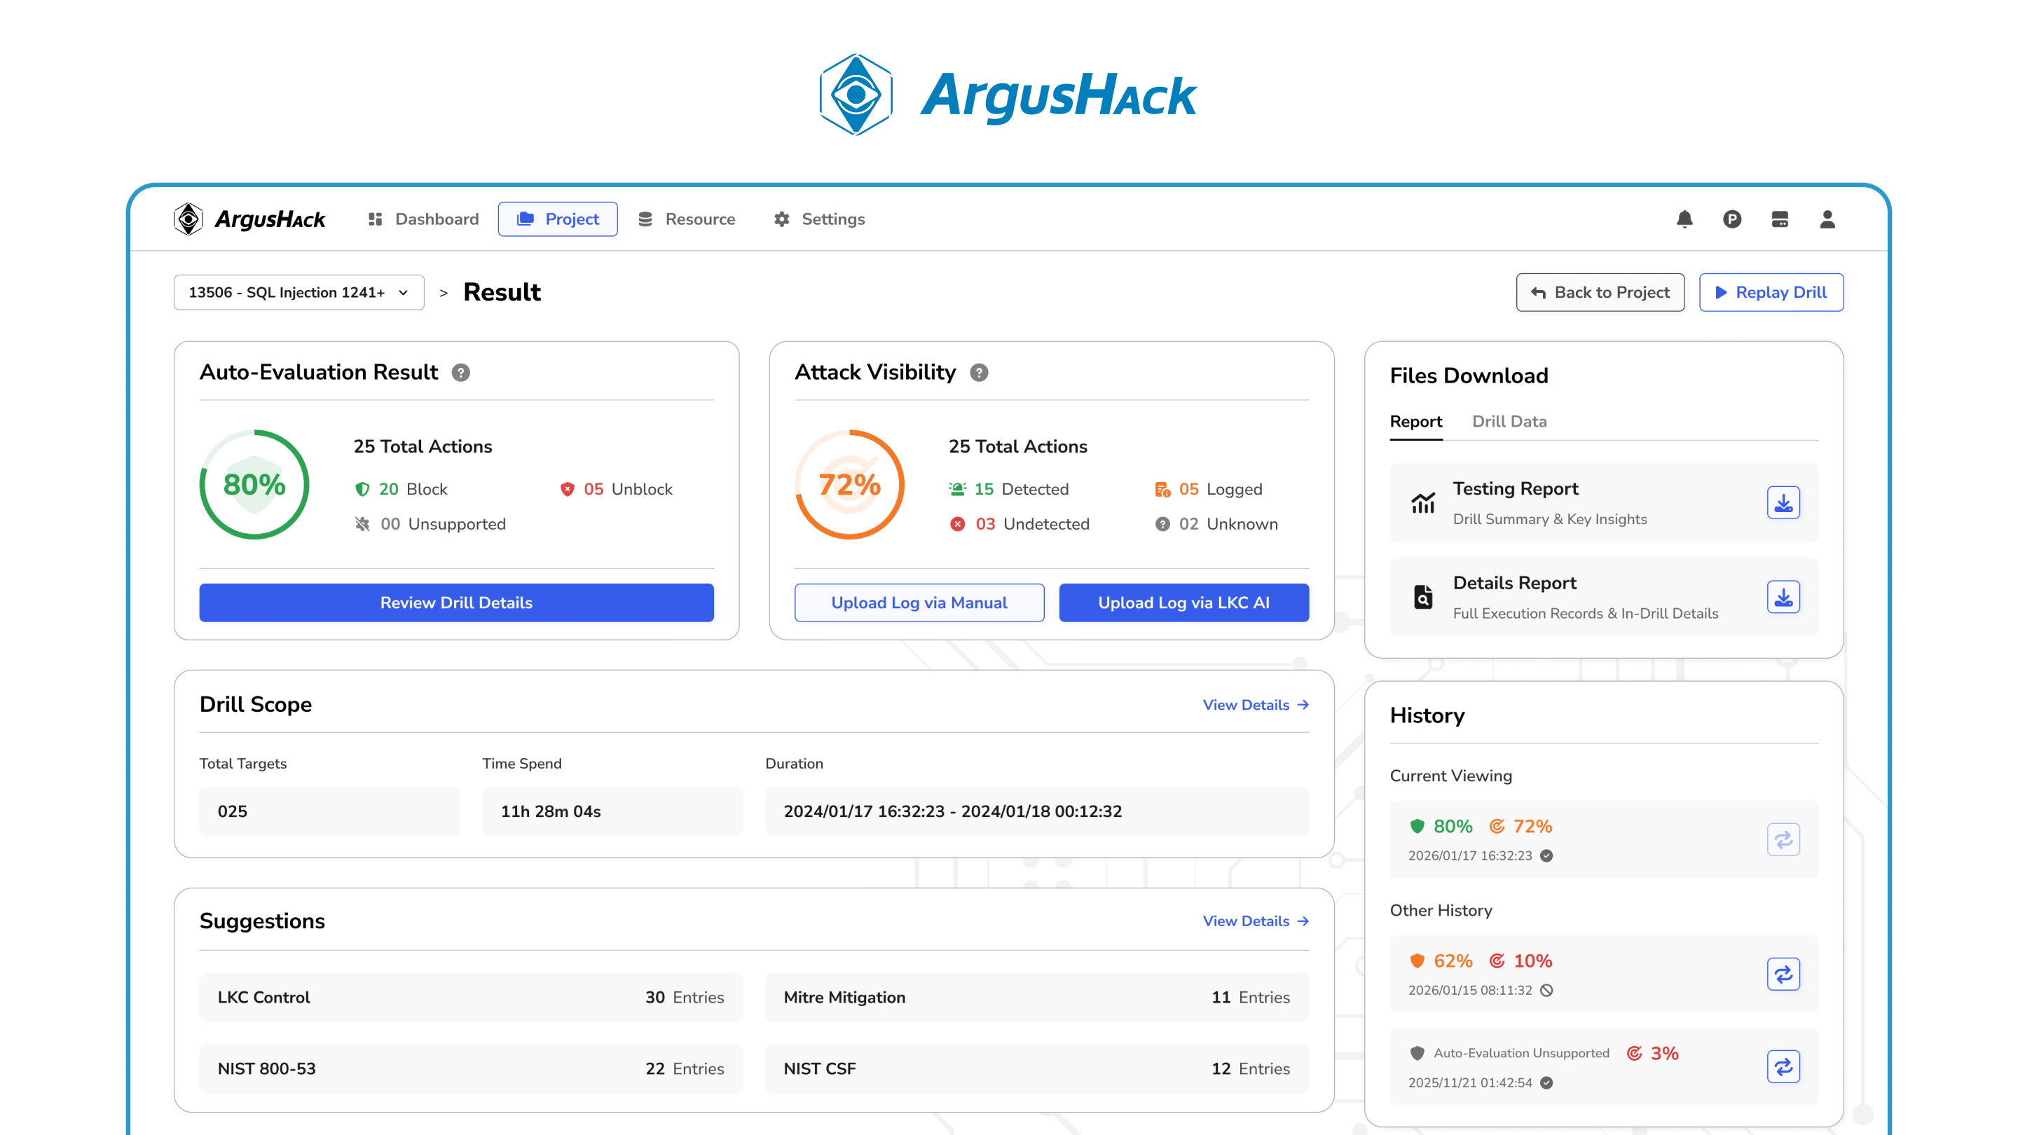Select the Report tab in Files Download
The image size is (2018, 1135).
pos(1415,421)
